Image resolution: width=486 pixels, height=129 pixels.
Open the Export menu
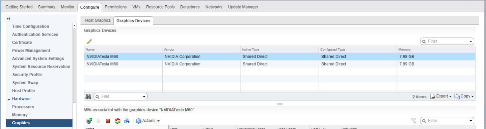pyautogui.click(x=441, y=96)
